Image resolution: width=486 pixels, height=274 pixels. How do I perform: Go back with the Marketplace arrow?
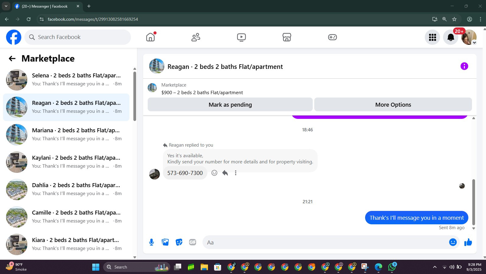click(12, 59)
